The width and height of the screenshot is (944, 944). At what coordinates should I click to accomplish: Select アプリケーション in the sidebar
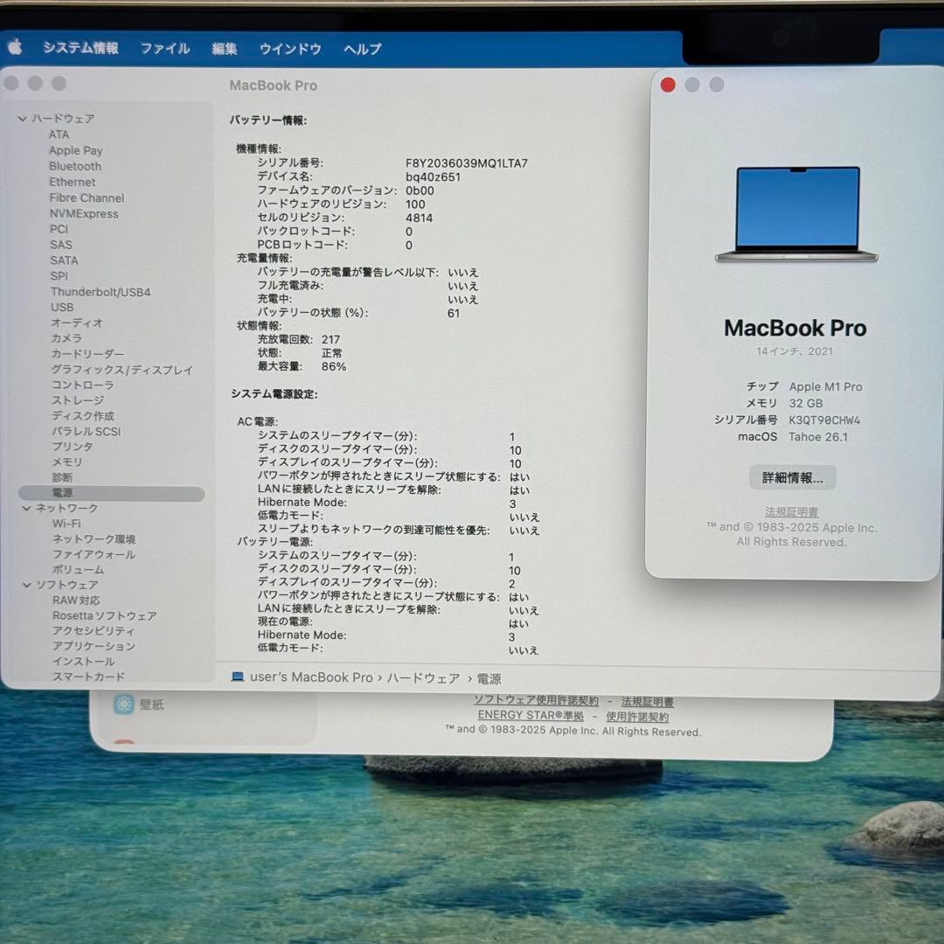point(94,646)
